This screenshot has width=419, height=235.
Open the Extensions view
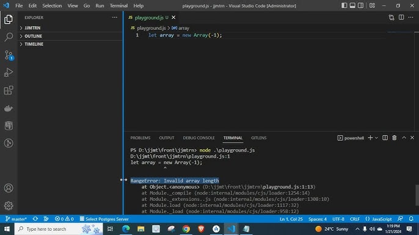(9, 90)
